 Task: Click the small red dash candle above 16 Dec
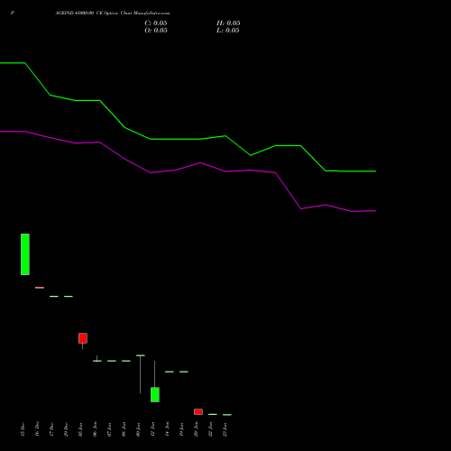click(40, 288)
